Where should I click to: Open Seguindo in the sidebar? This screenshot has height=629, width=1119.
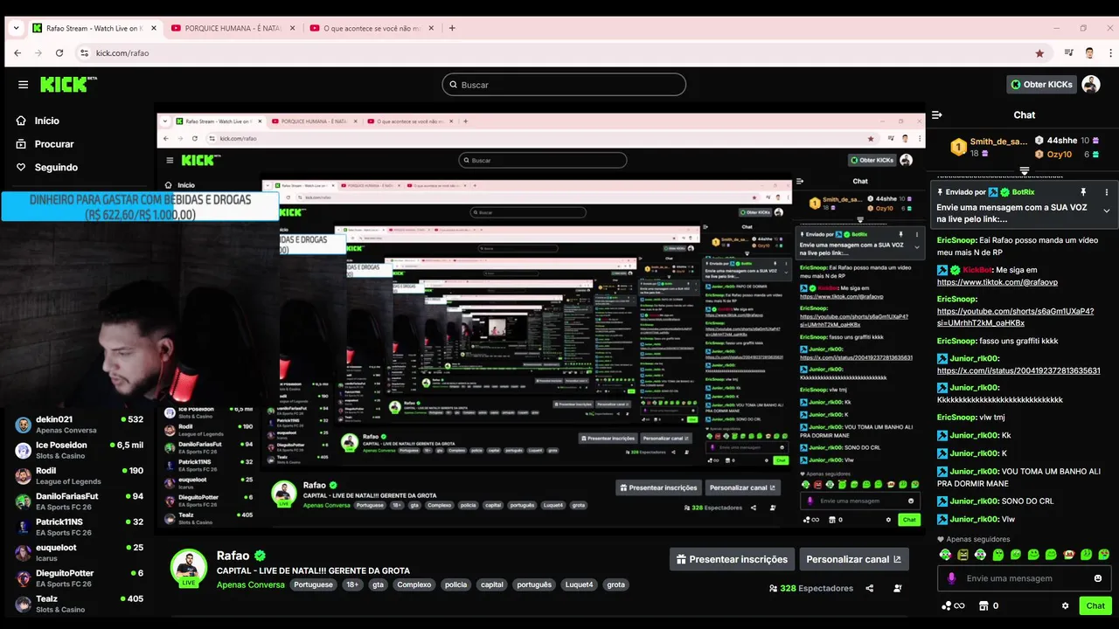47,167
